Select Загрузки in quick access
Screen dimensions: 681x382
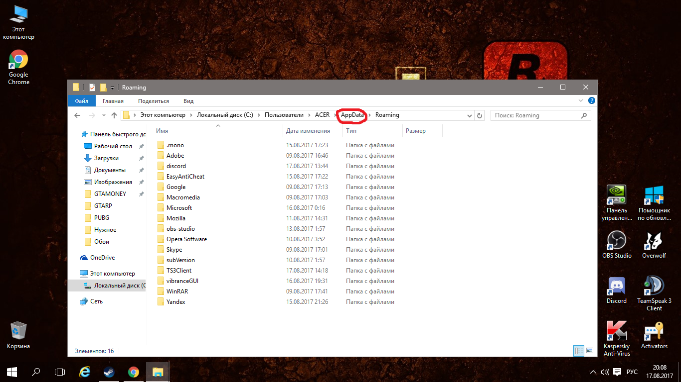[106, 158]
